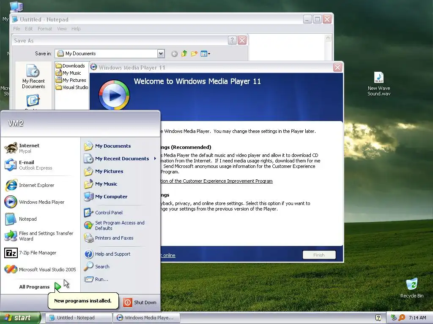
Task: Click Save As dialog help question button
Action: 232,40
